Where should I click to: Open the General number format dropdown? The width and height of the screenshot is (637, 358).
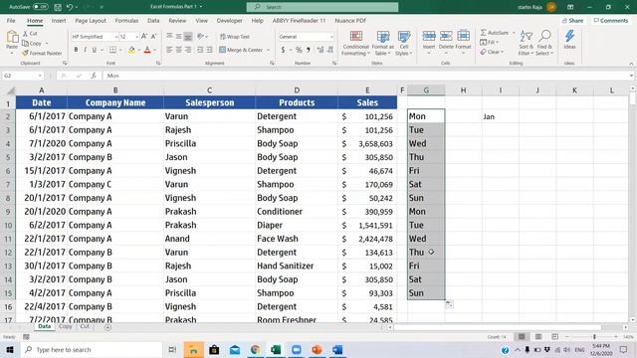coord(331,37)
